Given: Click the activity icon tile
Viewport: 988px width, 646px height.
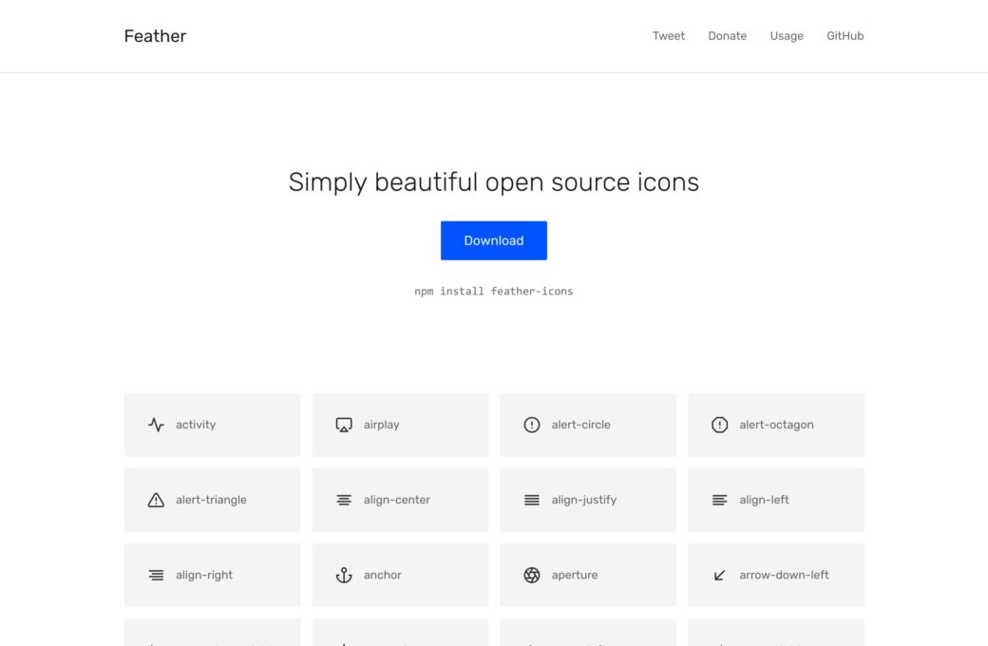Looking at the screenshot, I should point(212,425).
